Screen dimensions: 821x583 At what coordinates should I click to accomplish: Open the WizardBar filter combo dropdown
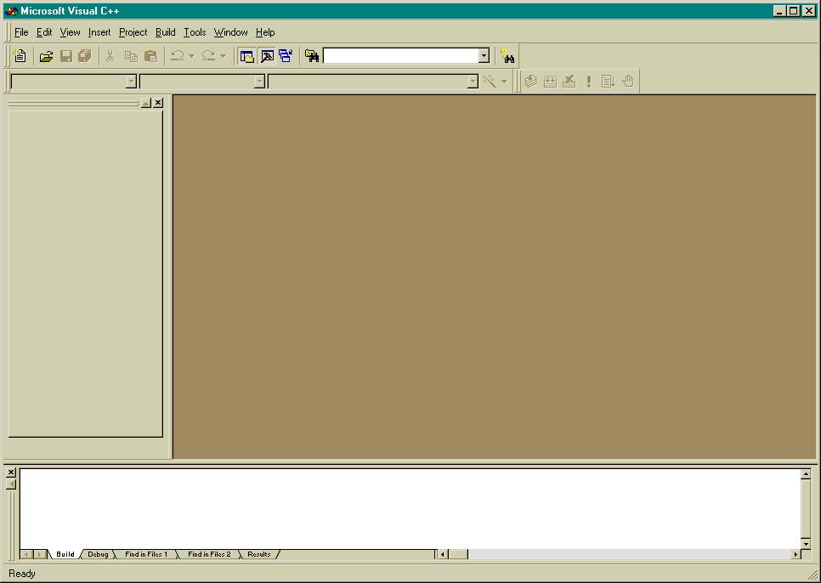259,82
